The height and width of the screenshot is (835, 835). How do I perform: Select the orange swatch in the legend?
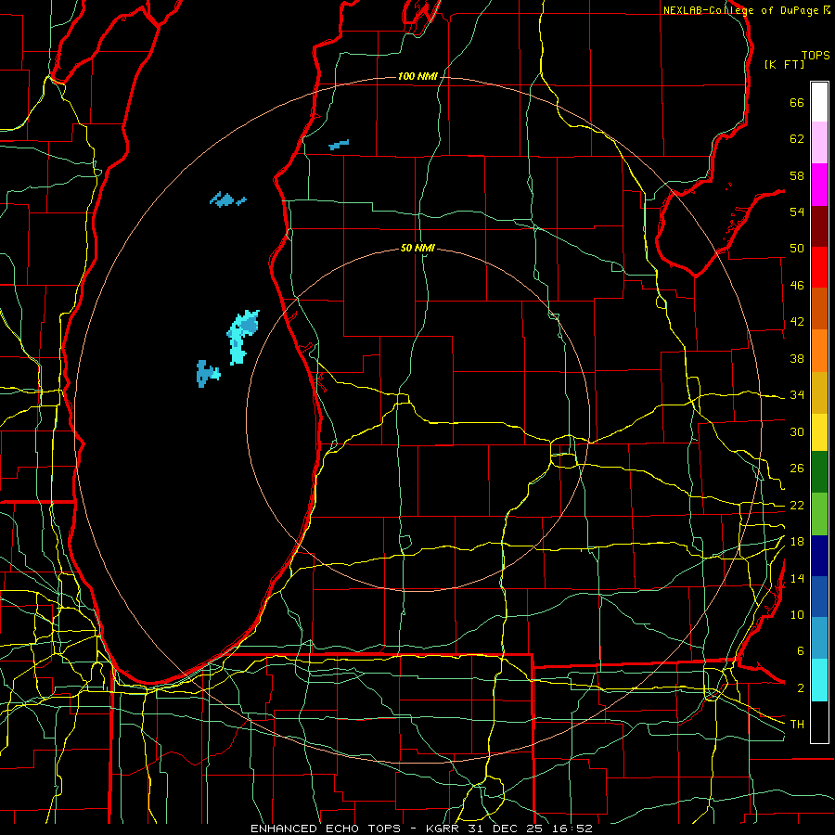(x=819, y=351)
